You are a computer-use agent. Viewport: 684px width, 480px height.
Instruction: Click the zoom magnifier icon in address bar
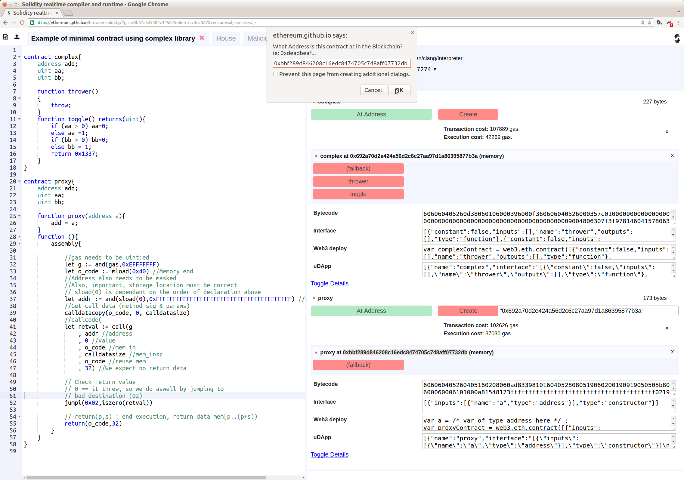642,23
